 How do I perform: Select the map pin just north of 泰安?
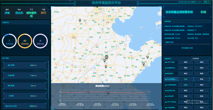coord(105,61)
